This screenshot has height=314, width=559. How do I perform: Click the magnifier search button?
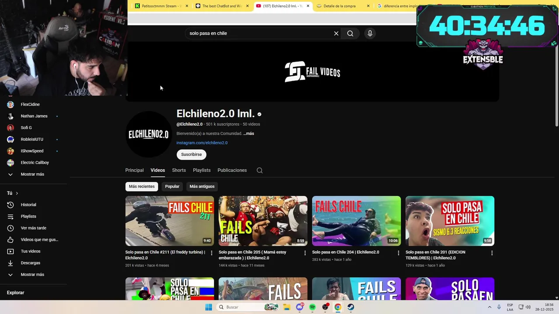(x=350, y=34)
